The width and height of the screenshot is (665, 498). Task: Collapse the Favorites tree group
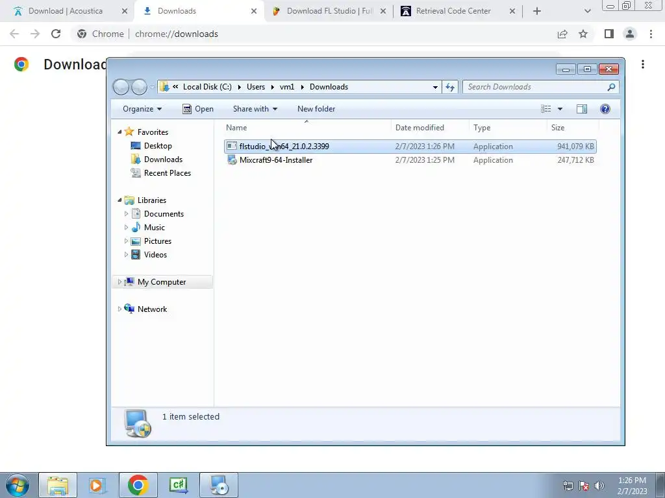tap(119, 132)
